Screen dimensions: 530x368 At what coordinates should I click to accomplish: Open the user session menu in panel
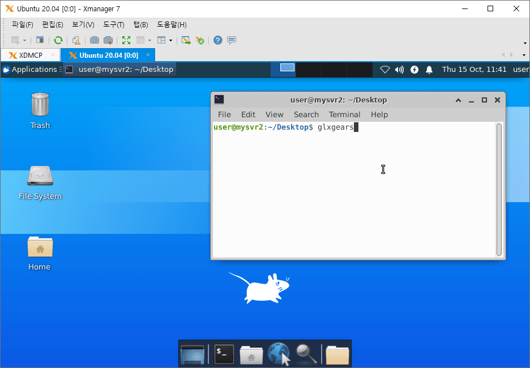click(521, 69)
